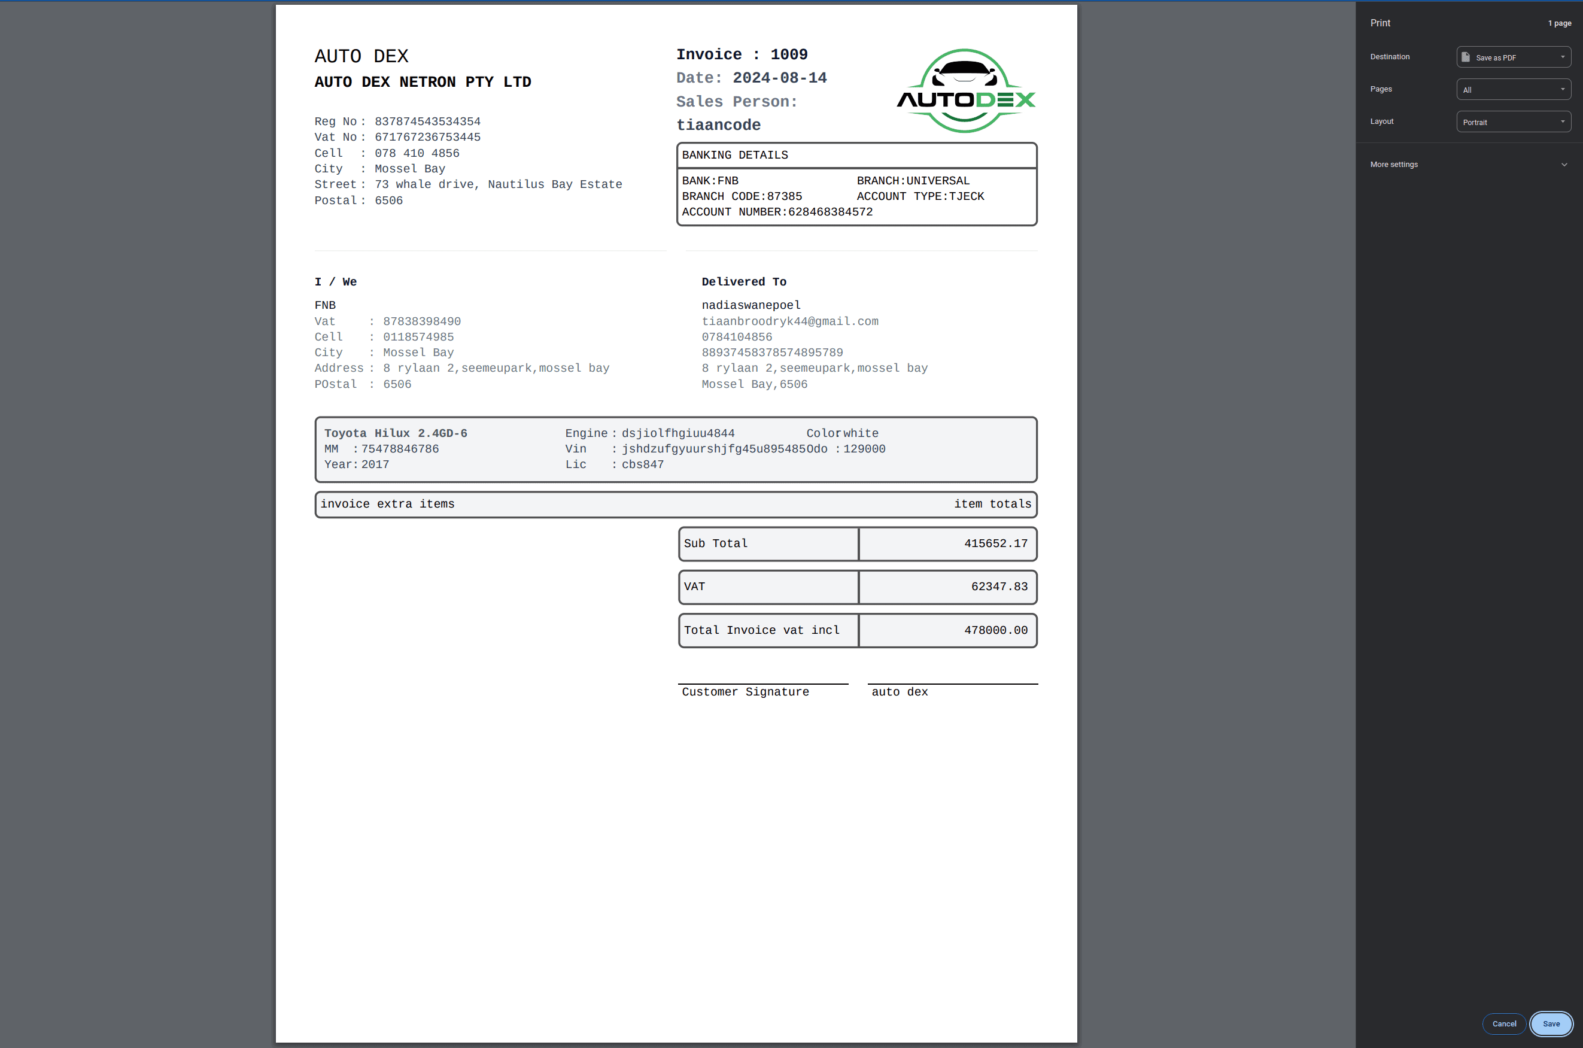This screenshot has width=1583, height=1048.
Task: Click the Cancel button
Action: [x=1504, y=1023]
